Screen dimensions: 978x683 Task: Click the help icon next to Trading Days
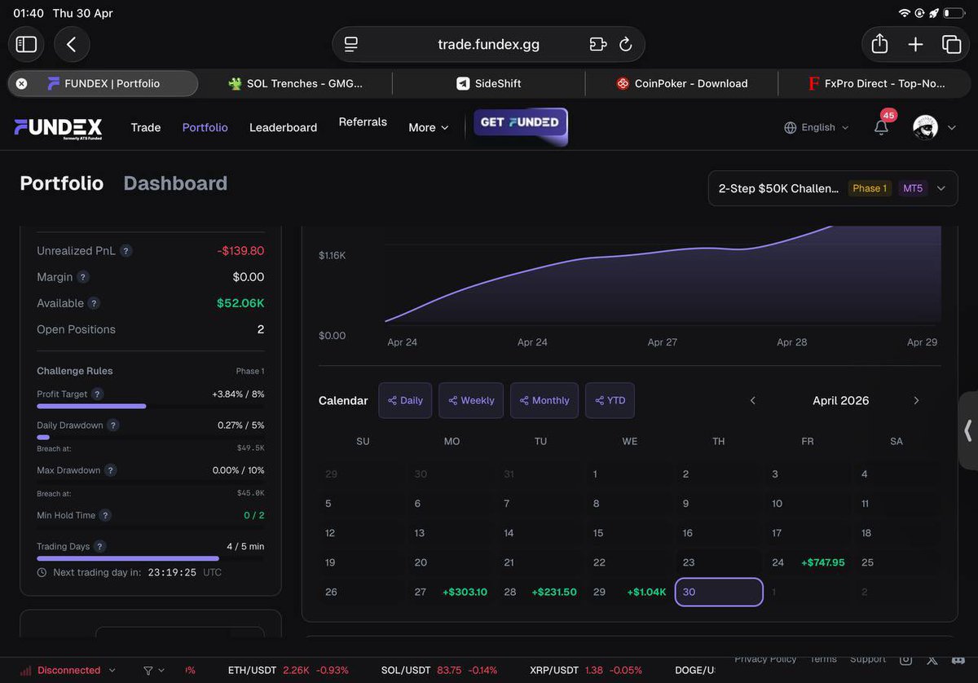[x=99, y=547]
